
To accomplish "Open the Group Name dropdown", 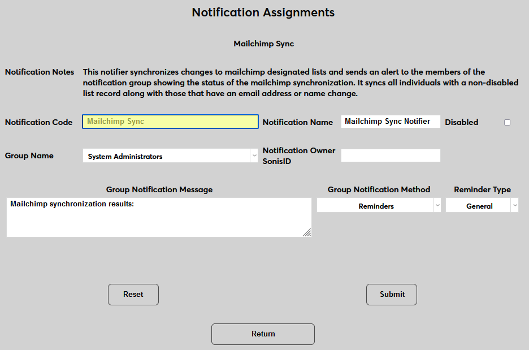I will (170, 156).
